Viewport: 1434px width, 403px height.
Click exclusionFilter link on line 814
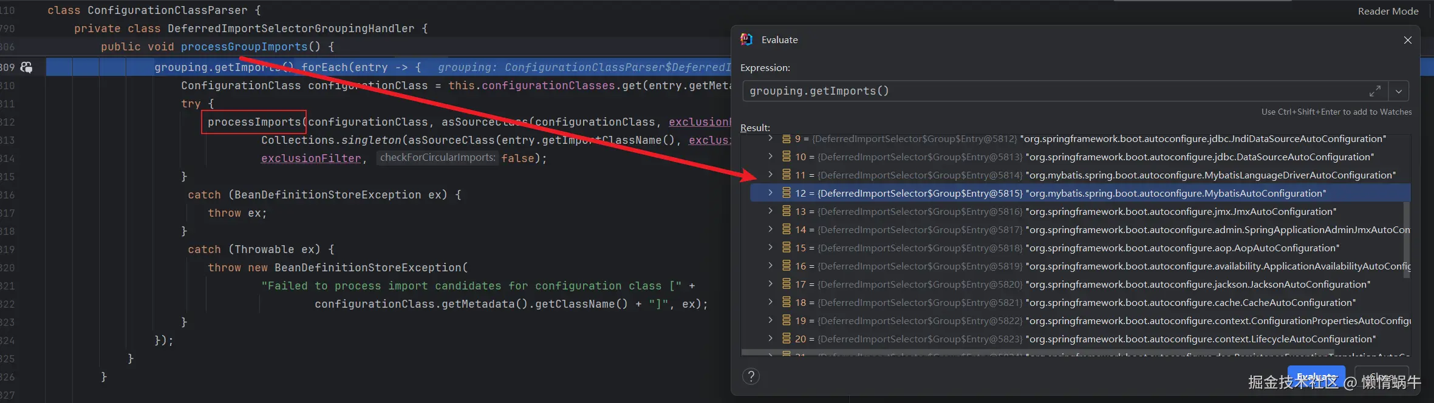(x=311, y=158)
